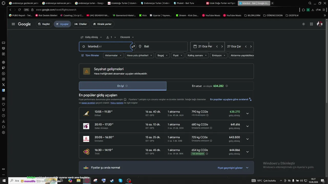Open the sidebar heart bookmarks icon

4,104
